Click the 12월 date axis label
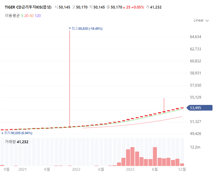The height and width of the screenshot is (174, 214). (182, 169)
